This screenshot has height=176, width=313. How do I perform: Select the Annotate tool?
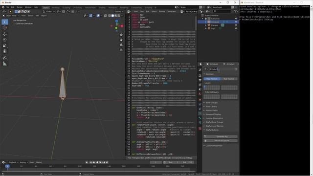pos(5,58)
